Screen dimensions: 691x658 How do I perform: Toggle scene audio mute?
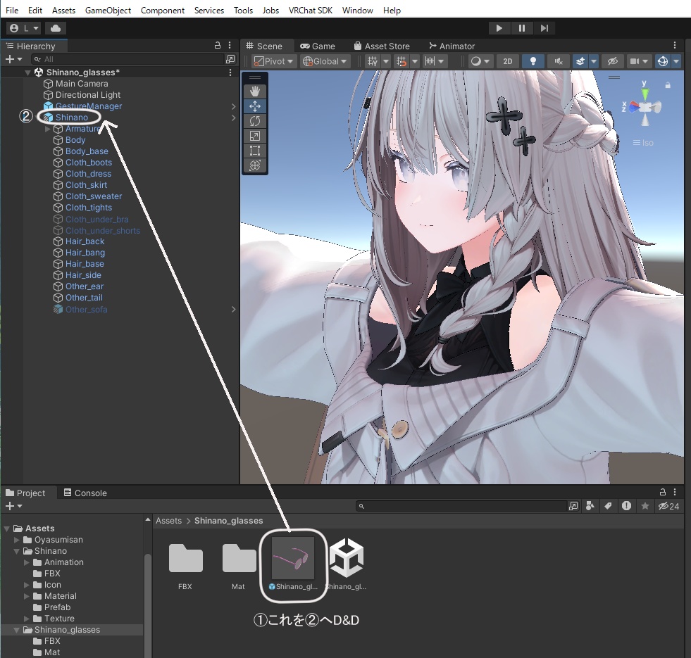(x=559, y=61)
